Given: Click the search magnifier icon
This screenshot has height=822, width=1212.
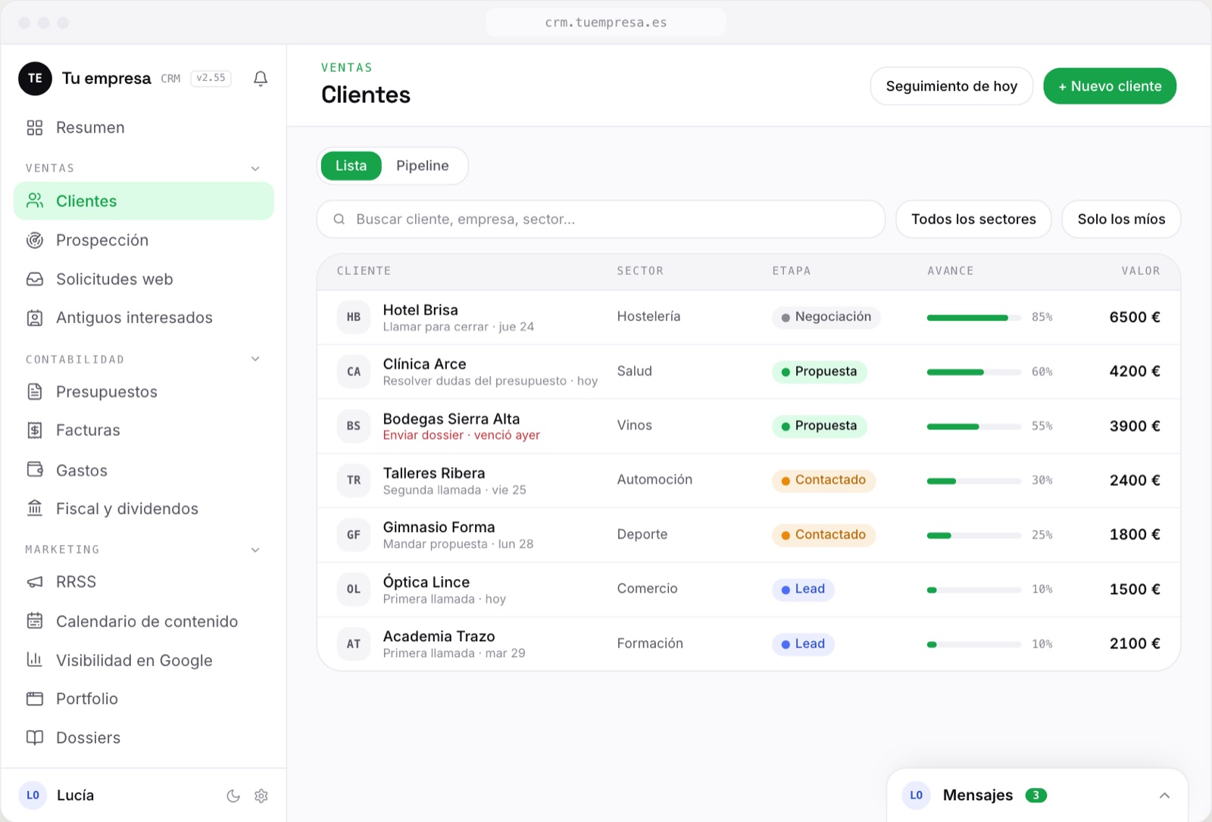Looking at the screenshot, I should [339, 220].
